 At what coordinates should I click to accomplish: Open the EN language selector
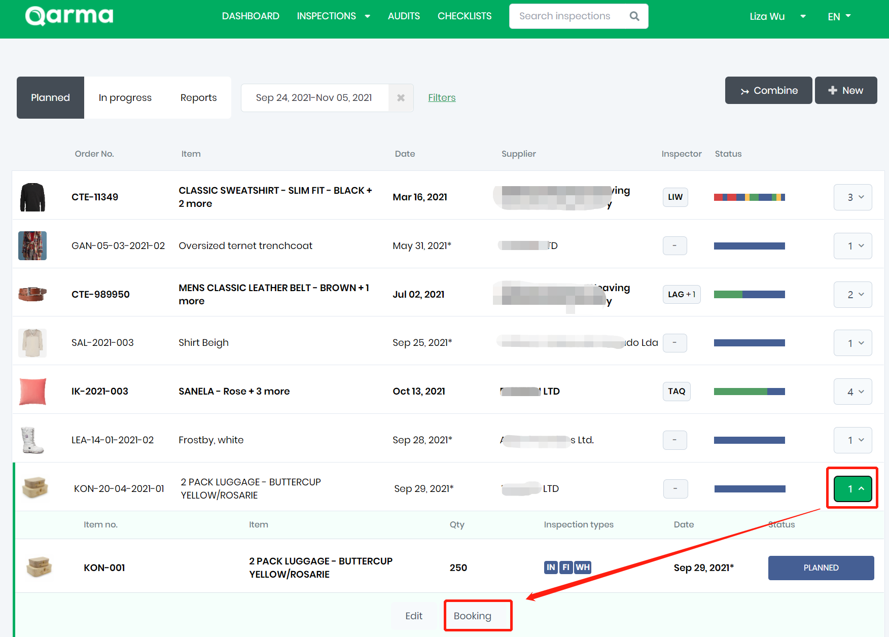tap(839, 16)
